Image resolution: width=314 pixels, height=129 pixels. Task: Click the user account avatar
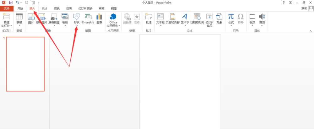[311, 8]
